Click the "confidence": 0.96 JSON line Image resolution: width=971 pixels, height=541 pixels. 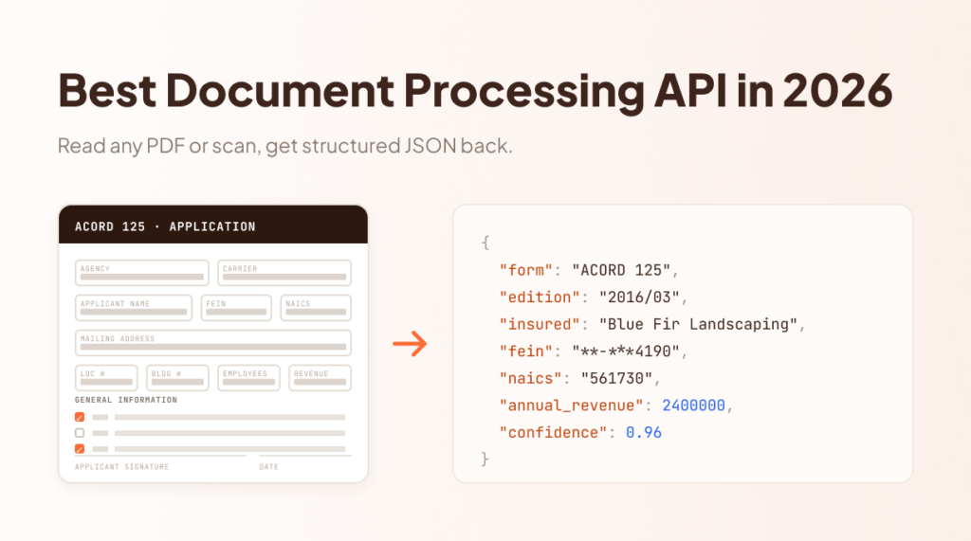pos(580,433)
